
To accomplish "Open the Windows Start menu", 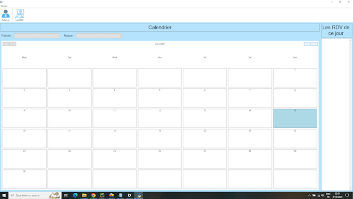I will [x=4, y=195].
